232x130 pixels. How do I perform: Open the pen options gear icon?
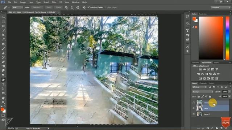pos(84,7)
